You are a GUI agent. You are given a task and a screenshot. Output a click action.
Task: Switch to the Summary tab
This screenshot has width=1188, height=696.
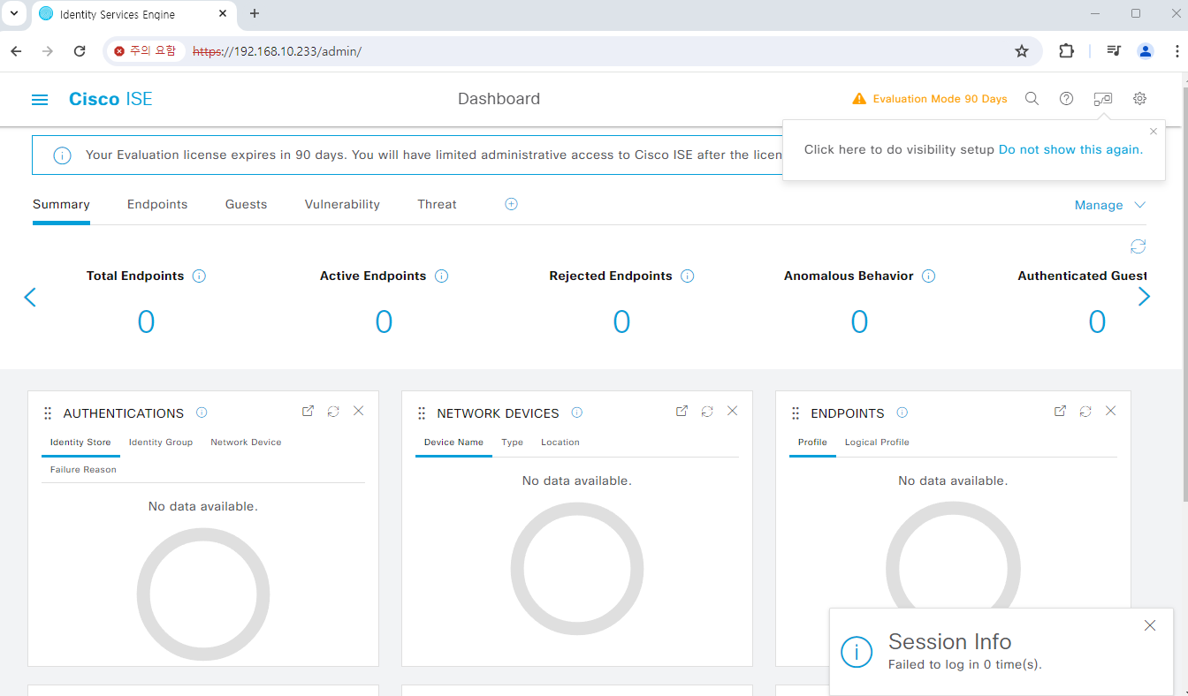point(61,204)
